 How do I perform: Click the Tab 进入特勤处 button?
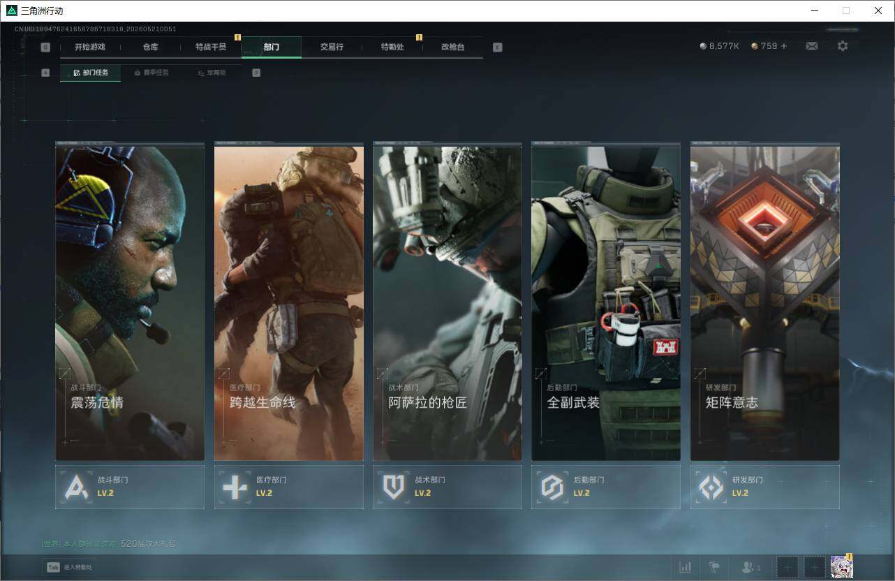pos(68,567)
